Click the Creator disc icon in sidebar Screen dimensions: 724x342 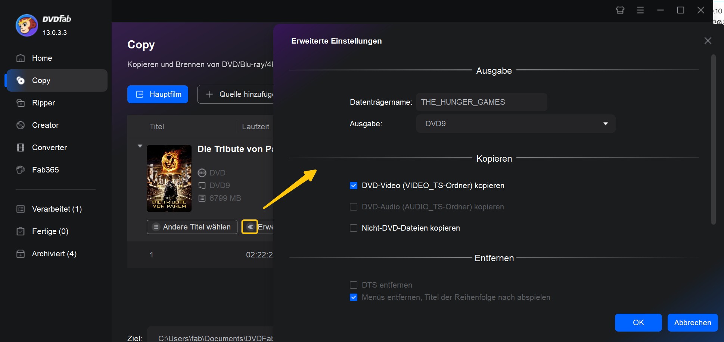21,125
